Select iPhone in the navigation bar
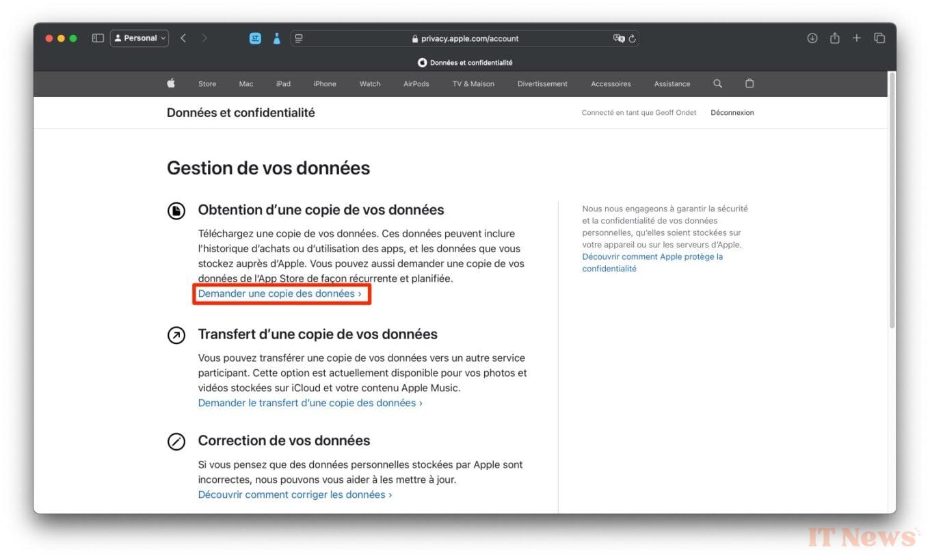The width and height of the screenshot is (930, 558). click(x=325, y=84)
